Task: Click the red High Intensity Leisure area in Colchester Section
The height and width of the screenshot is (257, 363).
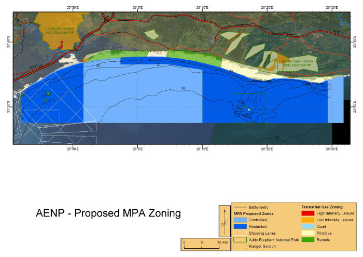Action: (61, 45)
